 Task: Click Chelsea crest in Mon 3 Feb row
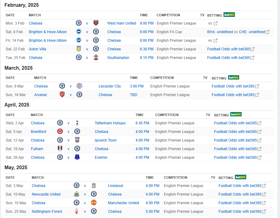coord(79,23)
